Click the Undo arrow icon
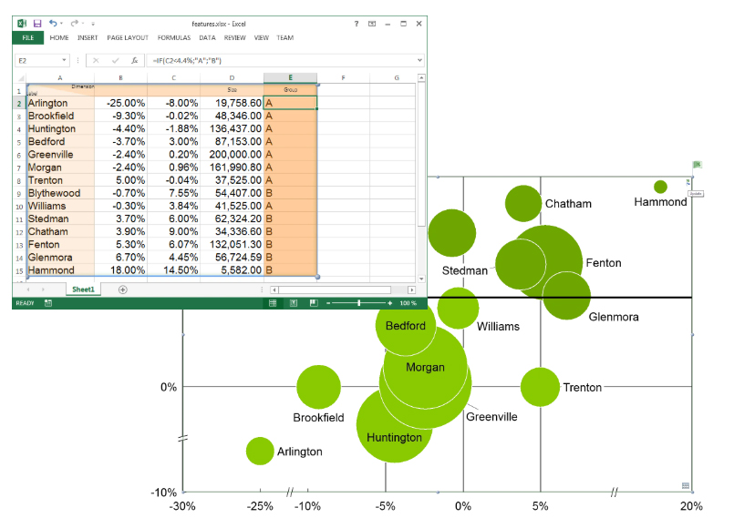This screenshot has height=518, width=734. 53,23
